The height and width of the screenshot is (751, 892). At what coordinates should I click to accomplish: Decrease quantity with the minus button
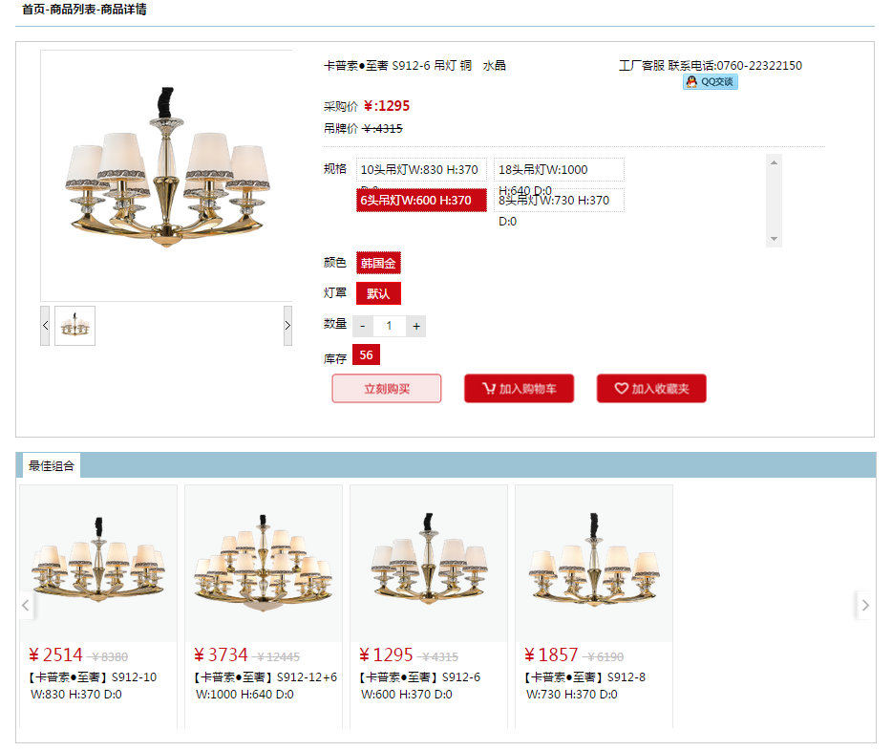tap(362, 326)
